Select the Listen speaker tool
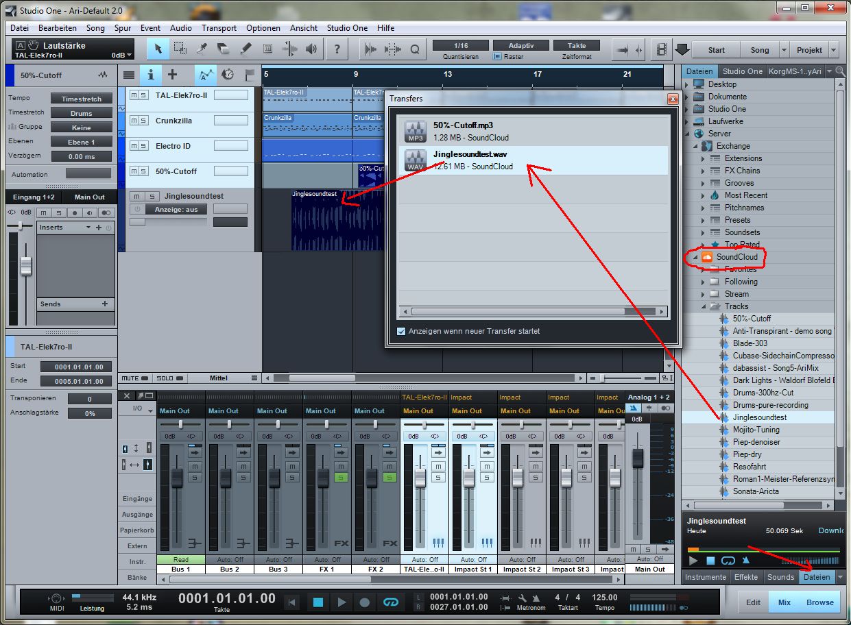The image size is (851, 625). point(312,49)
